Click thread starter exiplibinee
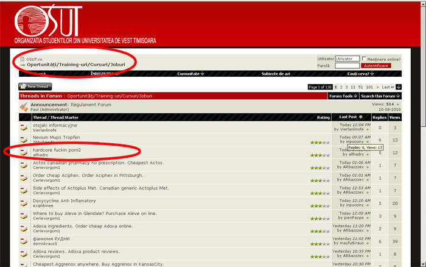Image resolution: width=426 pixels, height=267 pixels. pyautogui.click(x=43, y=206)
